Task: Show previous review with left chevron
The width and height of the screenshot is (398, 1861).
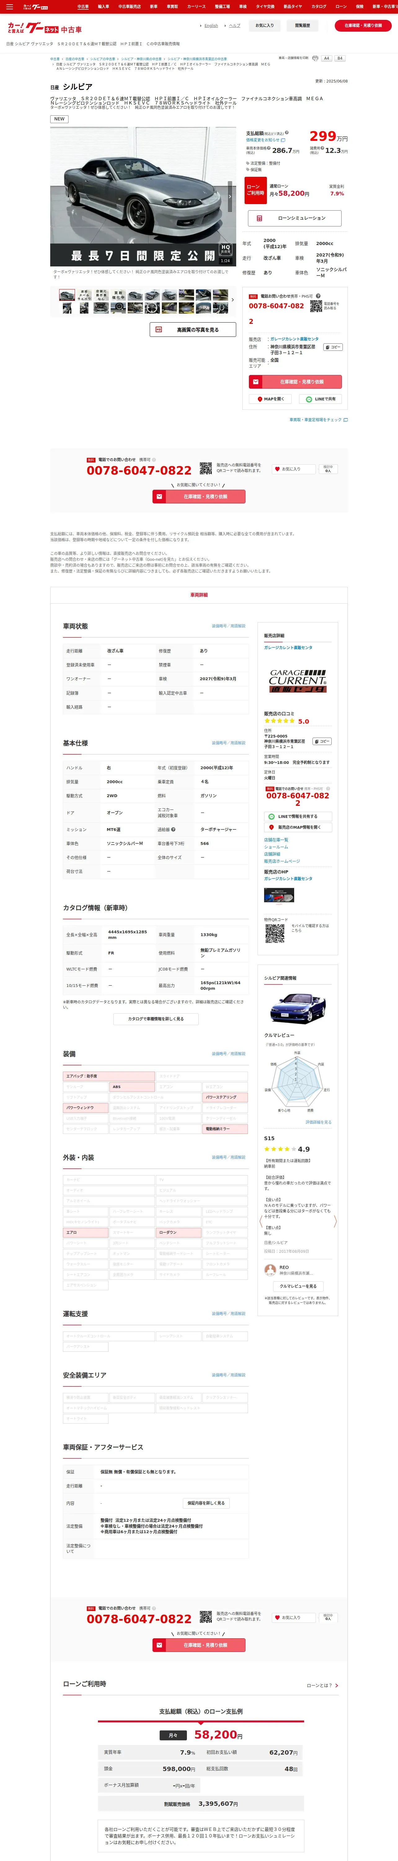Action: [261, 1222]
